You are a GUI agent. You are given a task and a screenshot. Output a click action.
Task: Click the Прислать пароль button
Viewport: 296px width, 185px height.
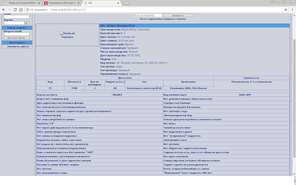[17, 38]
